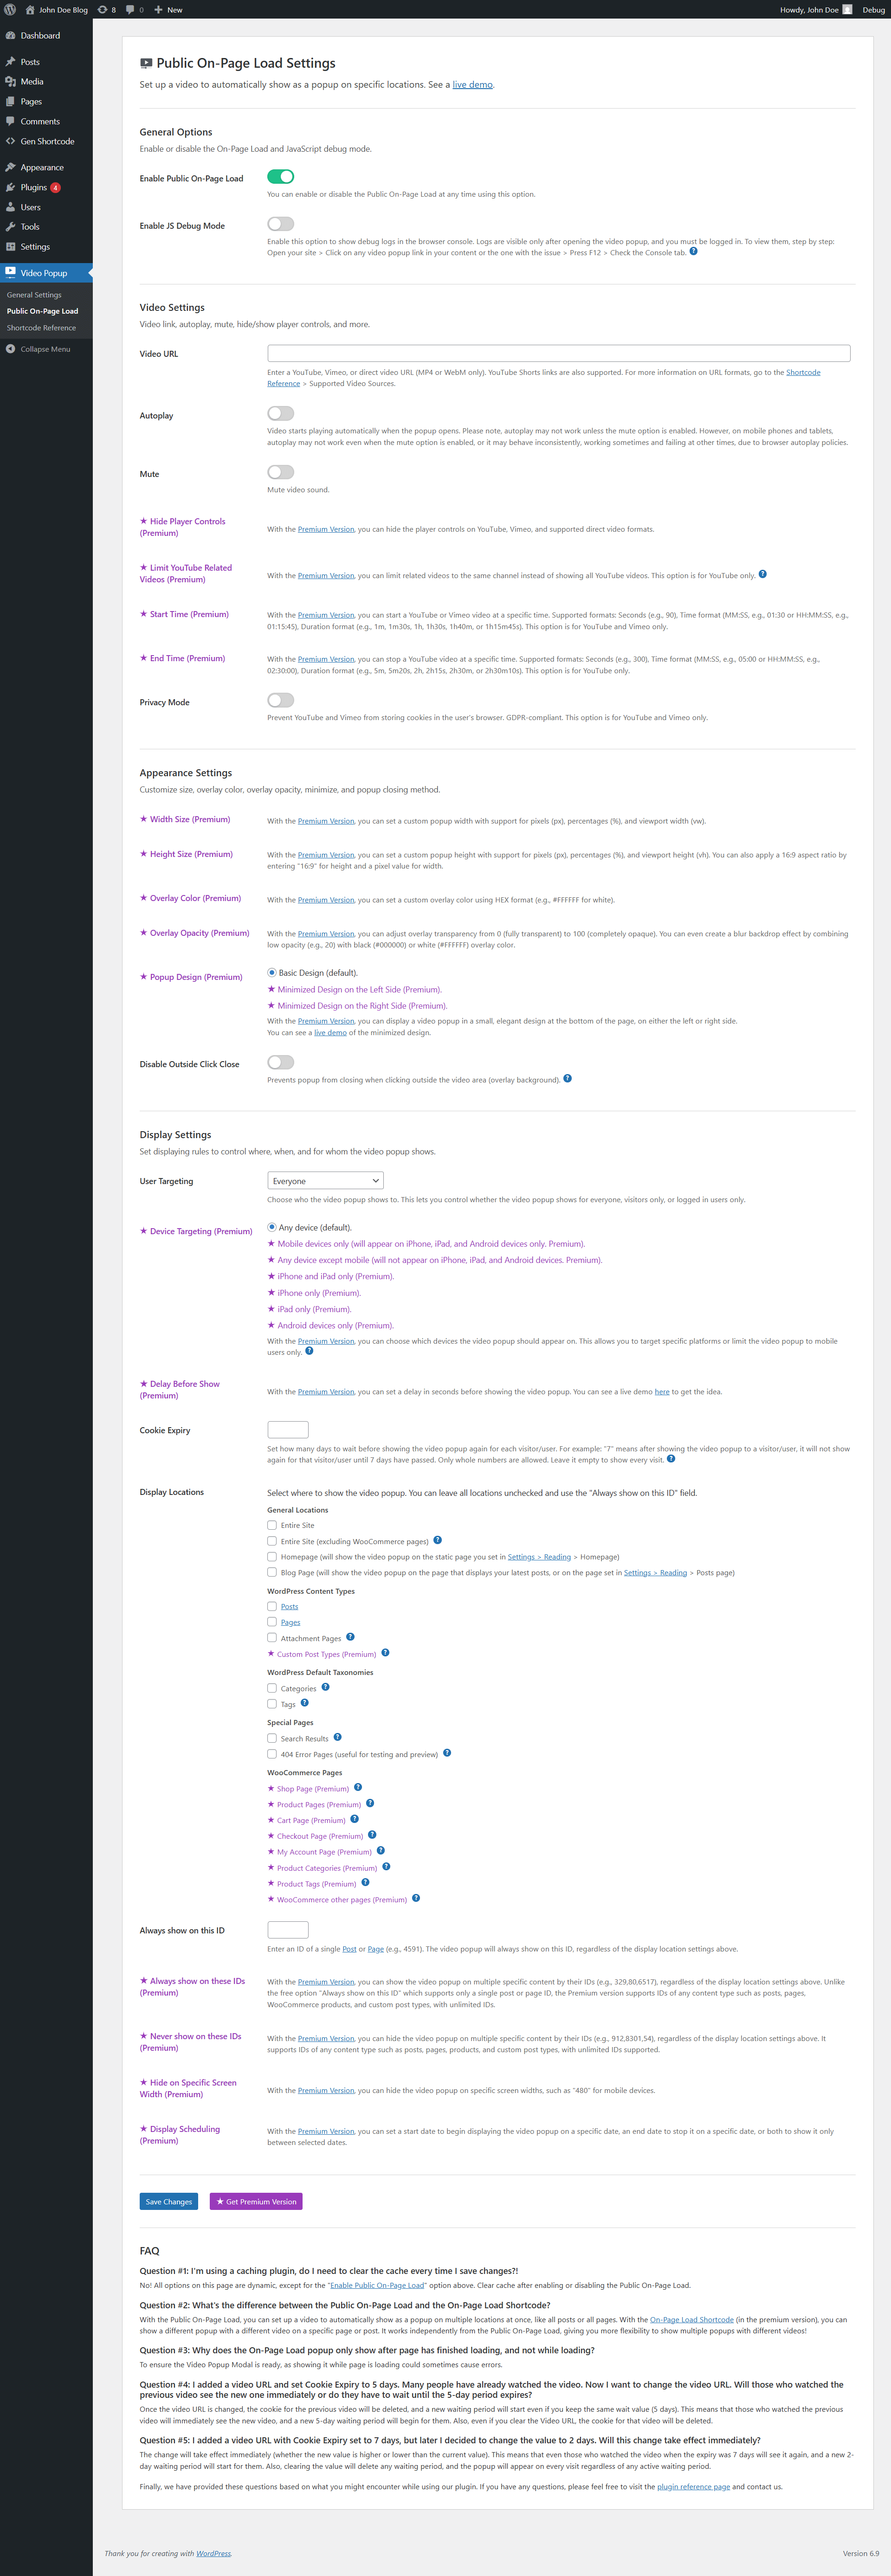The image size is (891, 2576).
Task: Click the Video URL input field
Action: click(558, 353)
